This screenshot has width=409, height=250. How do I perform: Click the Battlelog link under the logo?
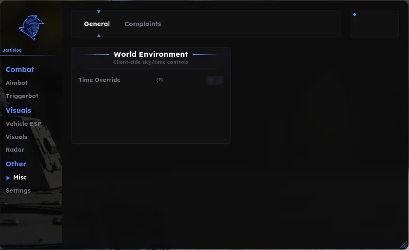pyautogui.click(x=12, y=50)
